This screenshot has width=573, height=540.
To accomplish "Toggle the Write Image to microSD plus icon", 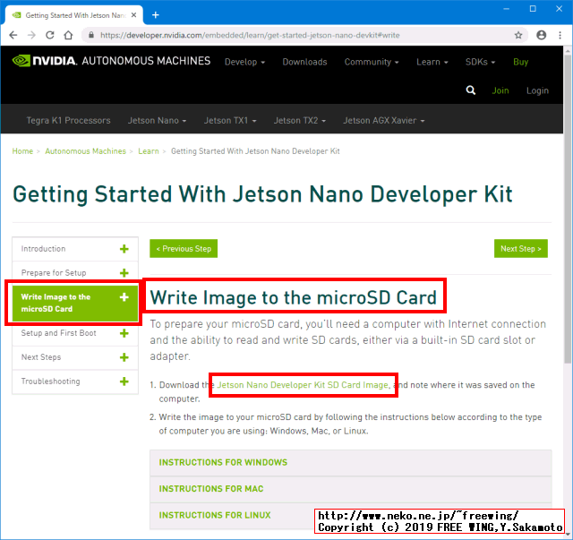I will (124, 297).
